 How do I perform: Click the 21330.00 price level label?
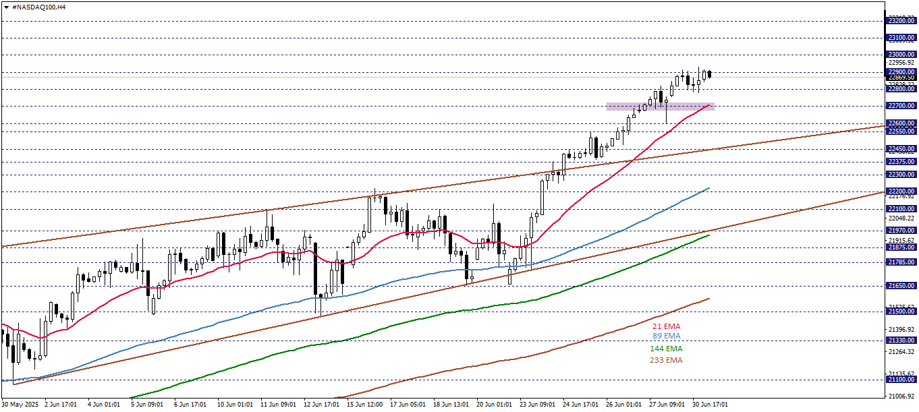901,341
